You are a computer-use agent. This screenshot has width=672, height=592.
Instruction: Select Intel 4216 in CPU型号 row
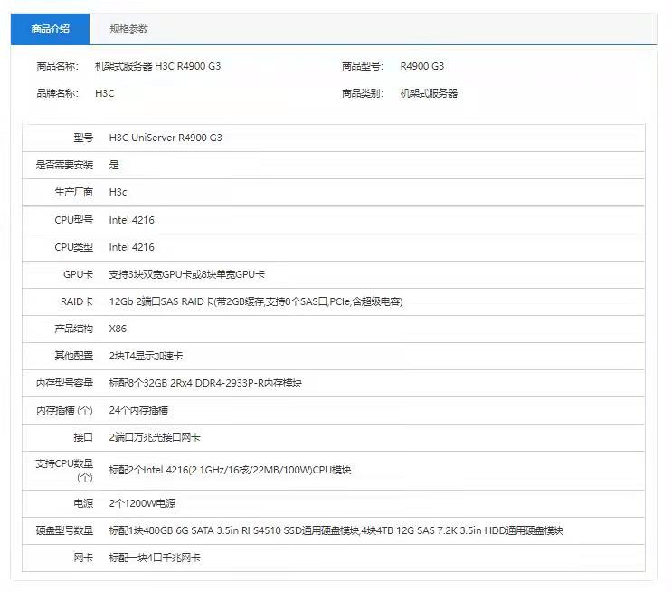[x=131, y=220]
